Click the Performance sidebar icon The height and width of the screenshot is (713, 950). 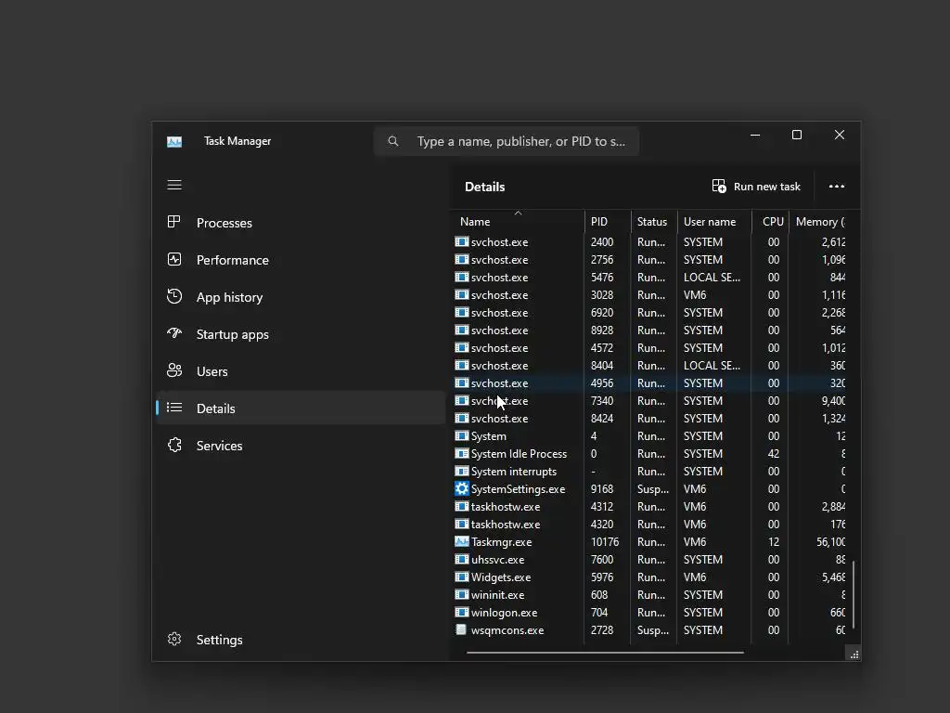[173, 260]
